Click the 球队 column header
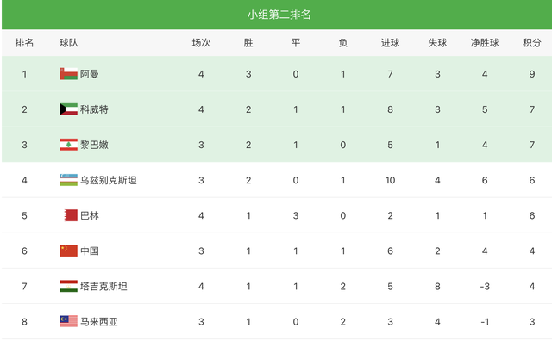The image size is (552, 341). click(69, 43)
